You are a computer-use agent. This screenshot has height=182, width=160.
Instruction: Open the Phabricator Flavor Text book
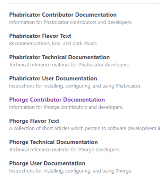40,36
